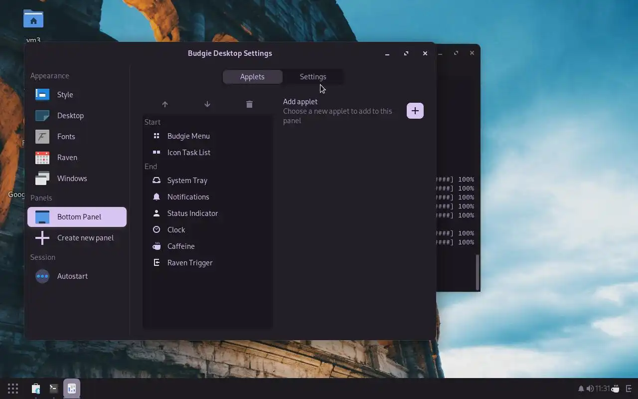
Task: Close Budgie Desktop Settings window
Action: pyautogui.click(x=425, y=53)
